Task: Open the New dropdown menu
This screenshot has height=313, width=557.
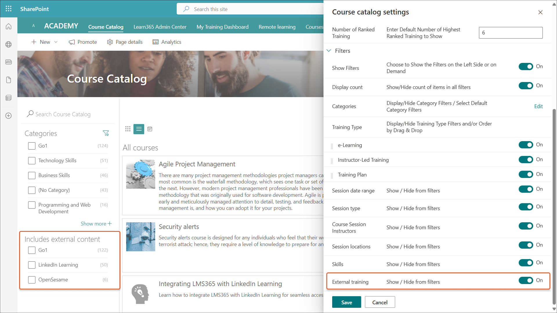Action: click(44, 42)
